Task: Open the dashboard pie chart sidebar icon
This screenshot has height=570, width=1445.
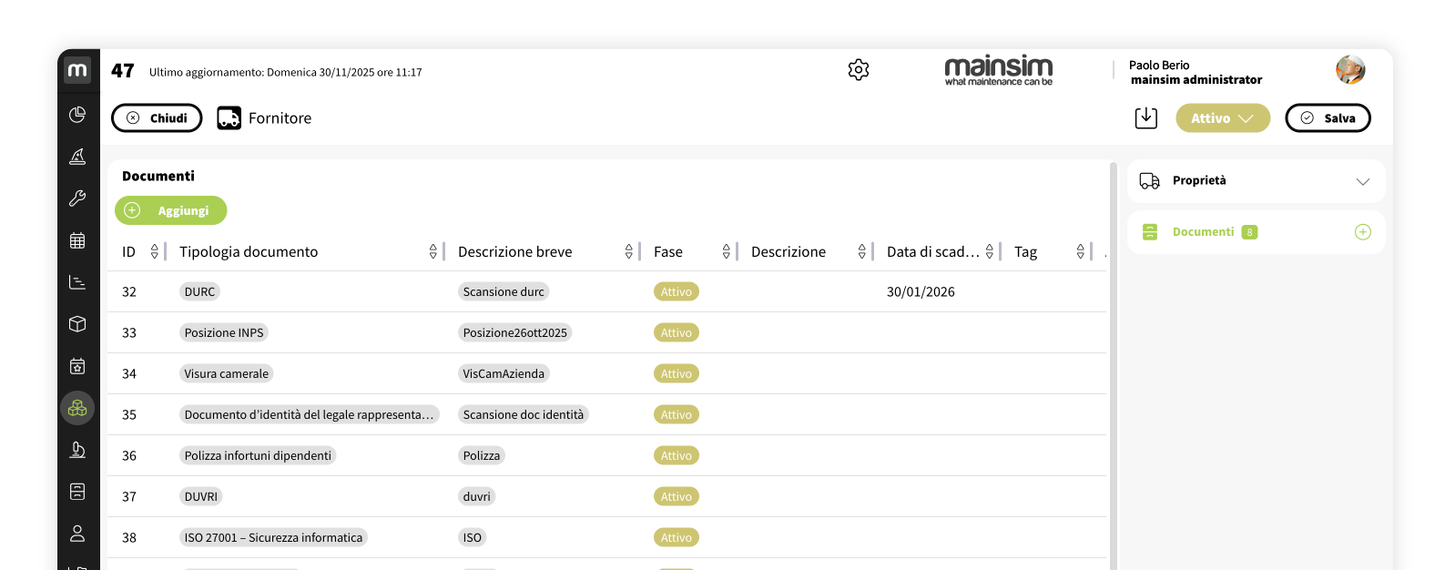Action: click(77, 115)
